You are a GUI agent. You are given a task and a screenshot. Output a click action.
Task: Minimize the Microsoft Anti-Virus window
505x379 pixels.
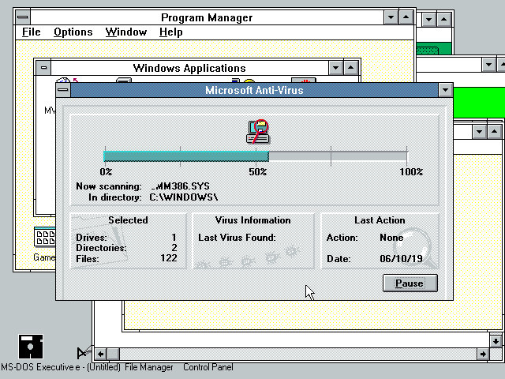(x=445, y=91)
